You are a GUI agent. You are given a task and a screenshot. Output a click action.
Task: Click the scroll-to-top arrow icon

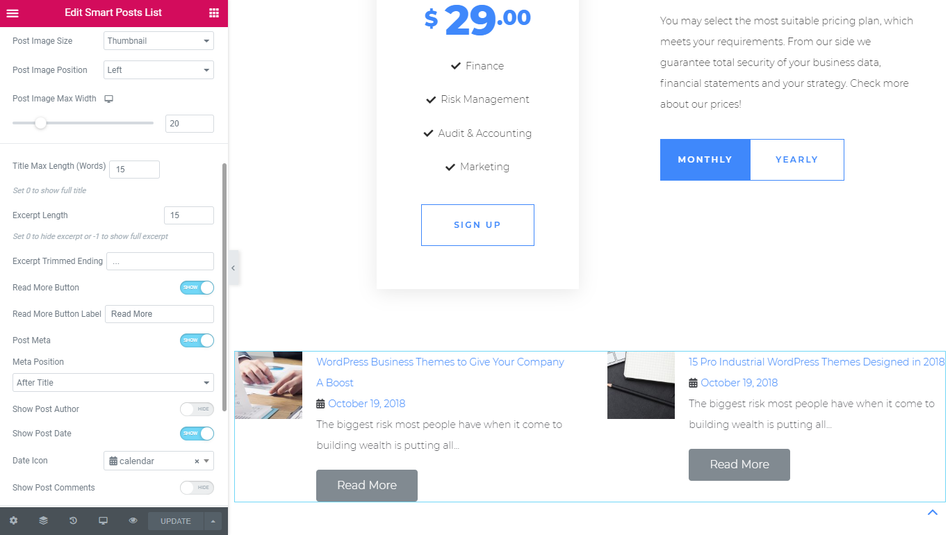[x=933, y=513]
